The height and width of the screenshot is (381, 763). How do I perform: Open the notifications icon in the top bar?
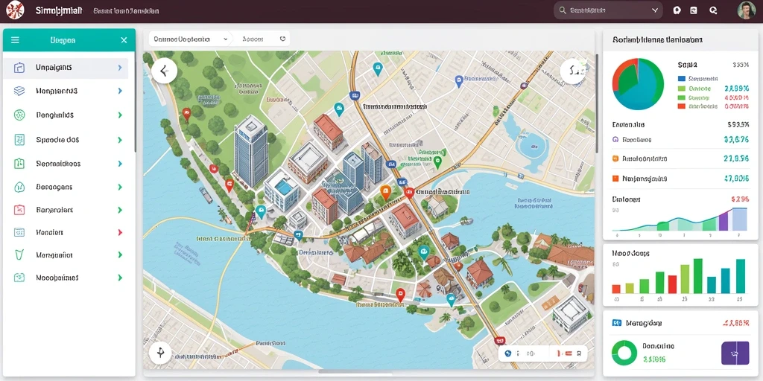click(677, 10)
